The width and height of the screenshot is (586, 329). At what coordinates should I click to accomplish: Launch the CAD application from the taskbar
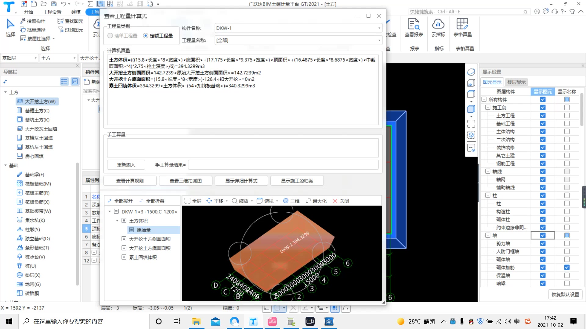(329, 321)
